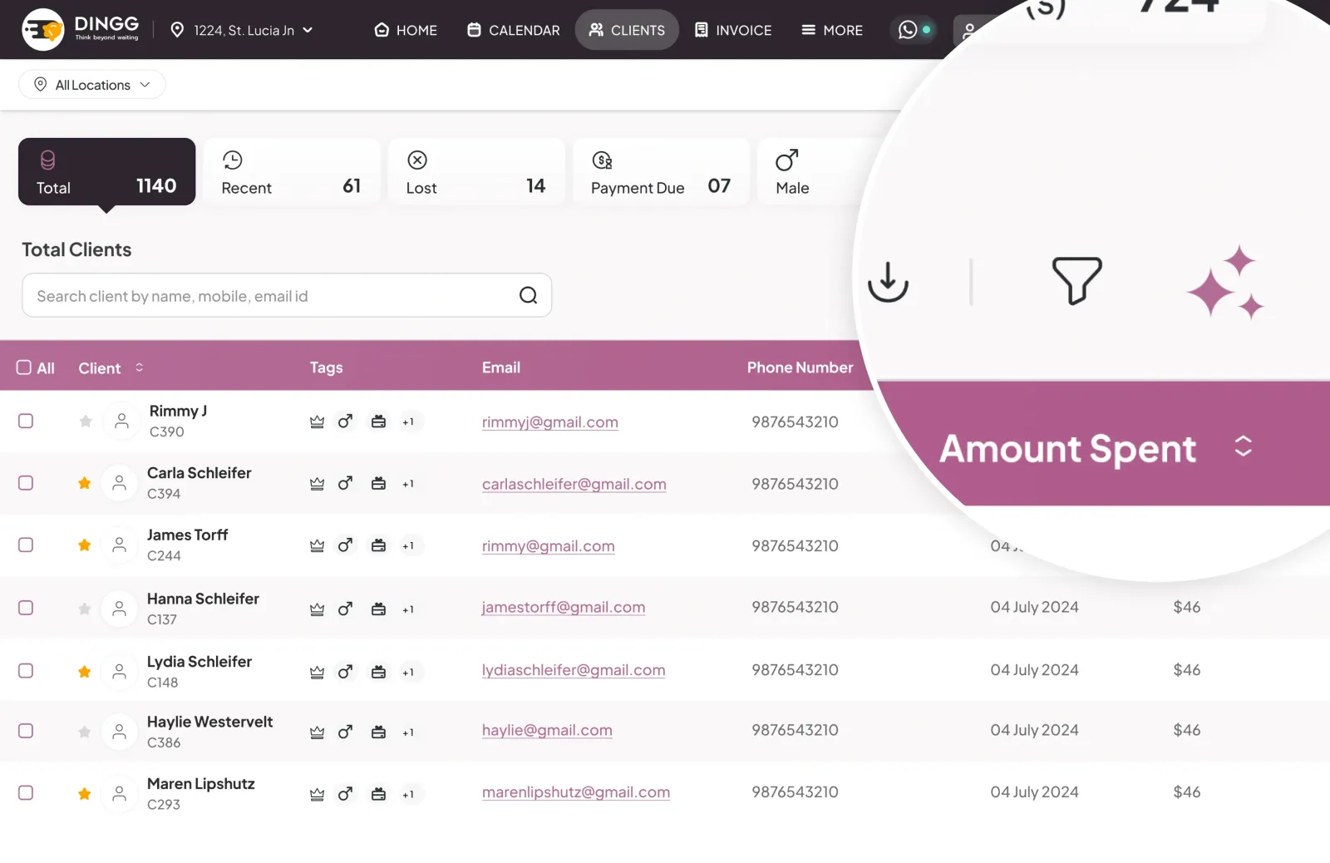
Task: Open email link marenlipshutz@gmail.com
Action: 576,793
